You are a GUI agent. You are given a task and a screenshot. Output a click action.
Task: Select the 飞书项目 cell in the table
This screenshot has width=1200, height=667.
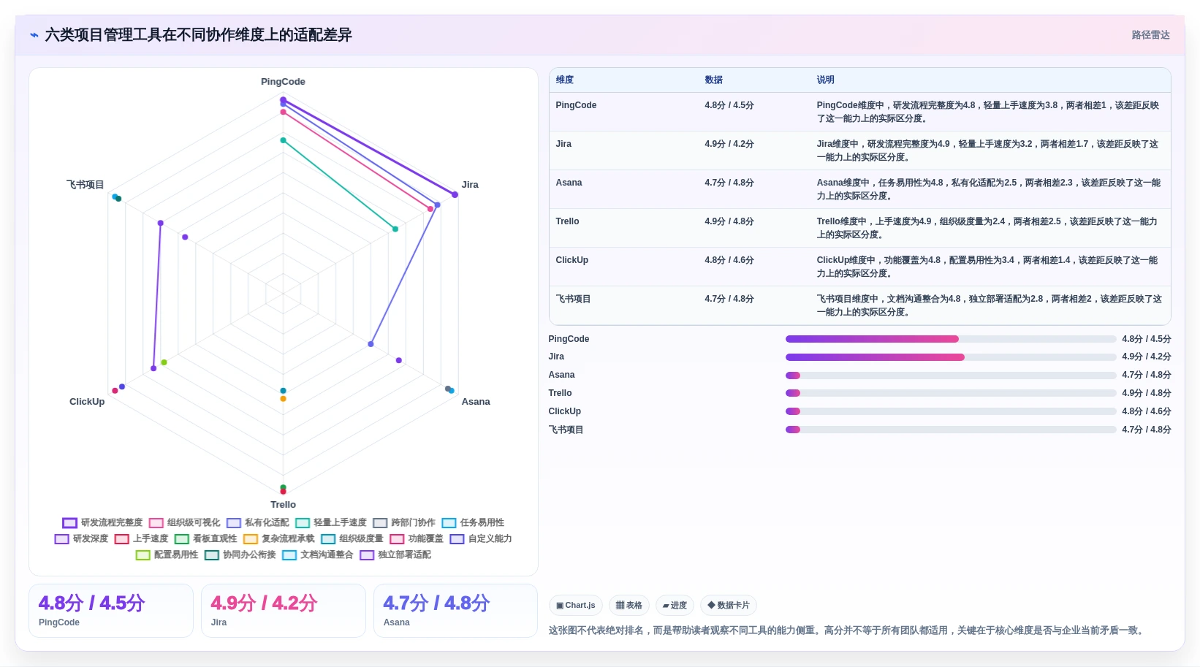[x=573, y=299]
